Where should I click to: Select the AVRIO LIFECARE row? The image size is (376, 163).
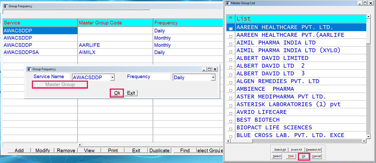301,112
